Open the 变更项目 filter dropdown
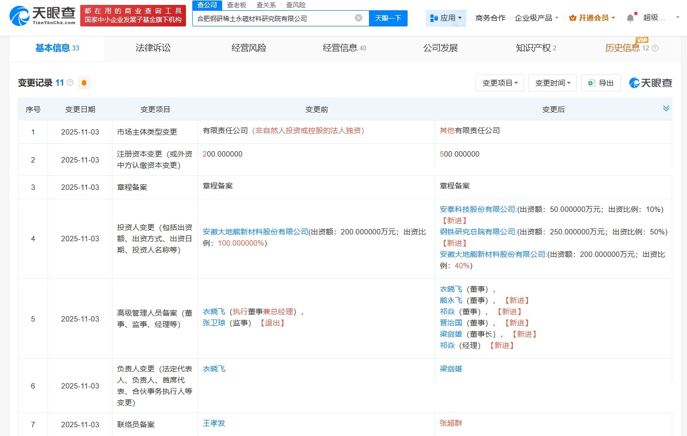687x436 pixels. coord(500,83)
